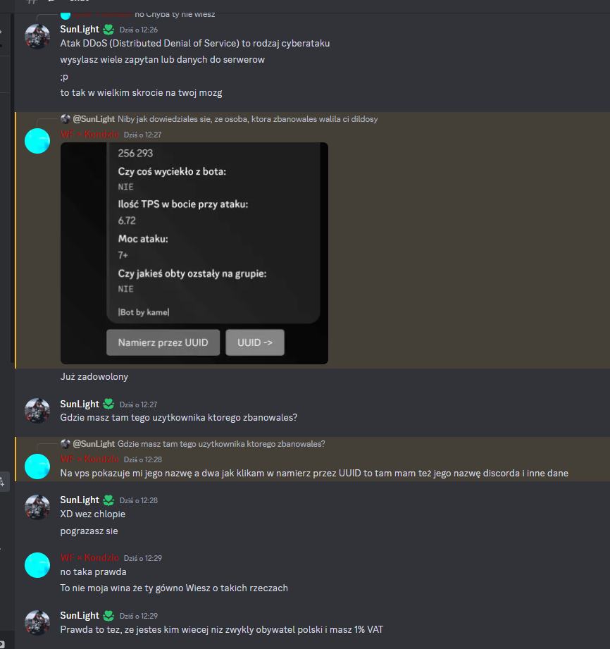610x649 pixels.
Task: Click the green badge next to SunLight at 12:27
Action: pyautogui.click(x=108, y=404)
